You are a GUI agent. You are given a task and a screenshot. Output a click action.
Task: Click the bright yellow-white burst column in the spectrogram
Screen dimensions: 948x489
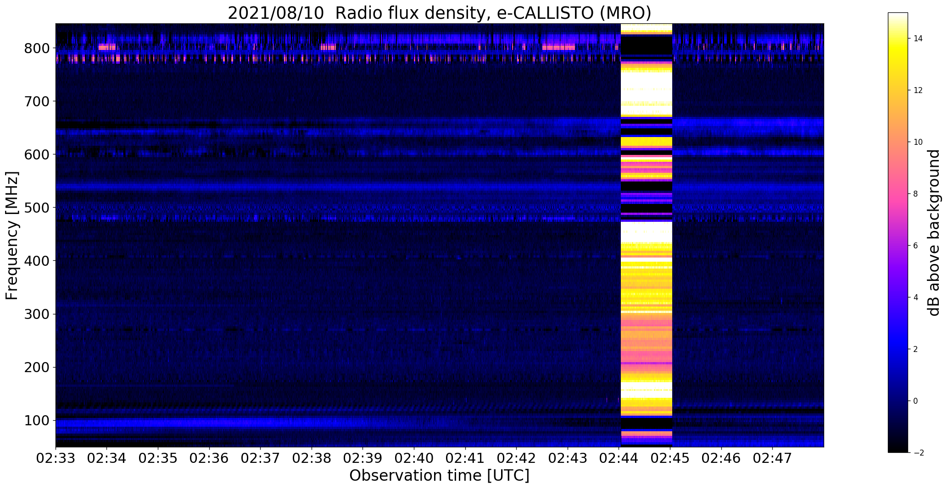(x=647, y=235)
